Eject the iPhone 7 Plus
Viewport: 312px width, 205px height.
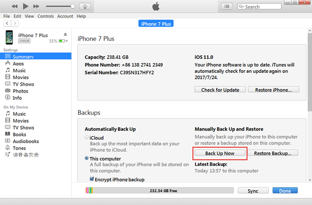(x=66, y=34)
